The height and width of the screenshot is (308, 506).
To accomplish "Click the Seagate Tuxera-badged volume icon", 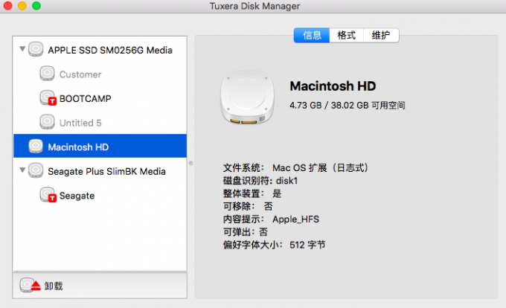I will pyautogui.click(x=48, y=195).
